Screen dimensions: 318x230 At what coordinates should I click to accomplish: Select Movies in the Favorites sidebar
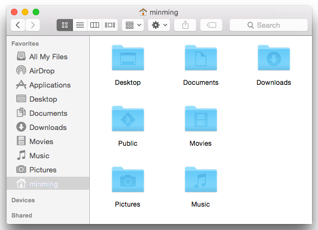click(48, 141)
